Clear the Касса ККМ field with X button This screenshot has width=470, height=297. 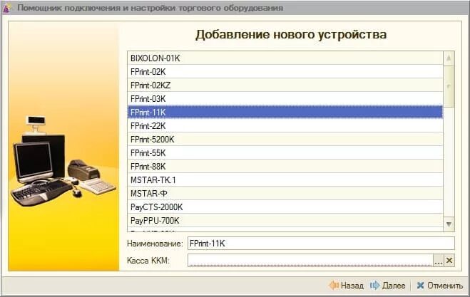coord(449,260)
